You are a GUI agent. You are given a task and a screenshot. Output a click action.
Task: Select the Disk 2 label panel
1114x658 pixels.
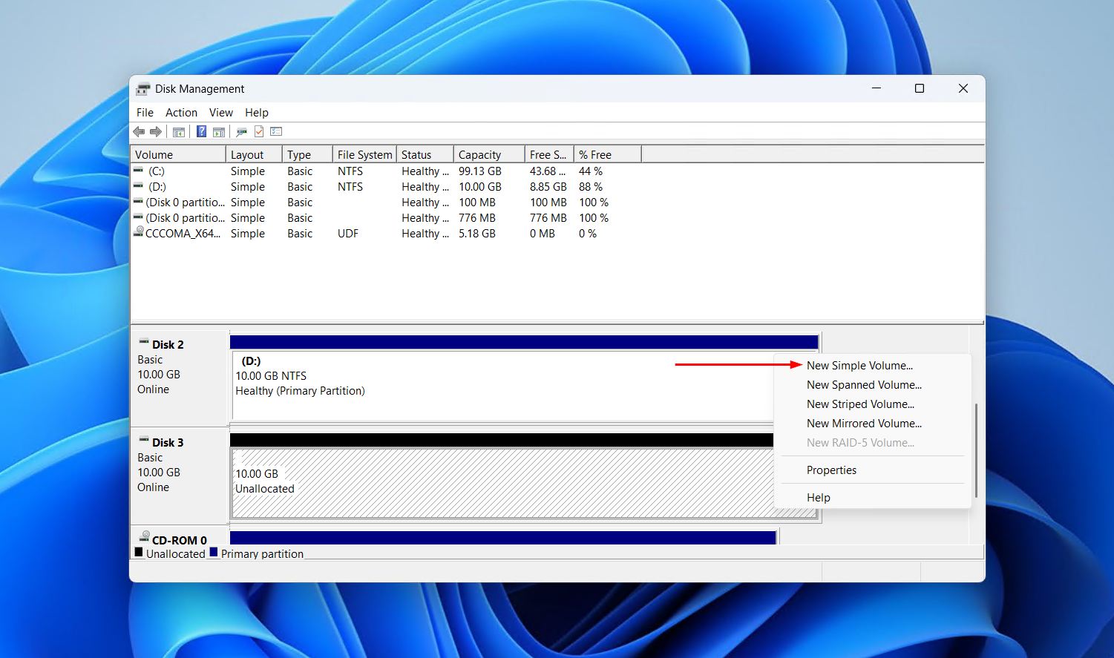(x=180, y=377)
